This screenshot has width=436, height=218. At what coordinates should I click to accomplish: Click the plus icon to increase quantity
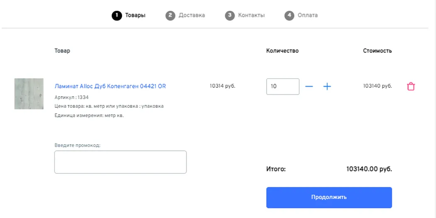point(327,87)
